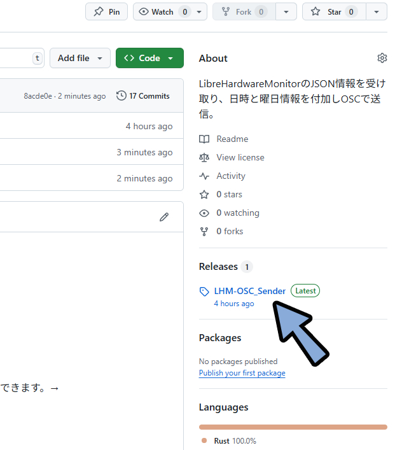
Task: Click the Rust language bar
Action: pos(293,427)
